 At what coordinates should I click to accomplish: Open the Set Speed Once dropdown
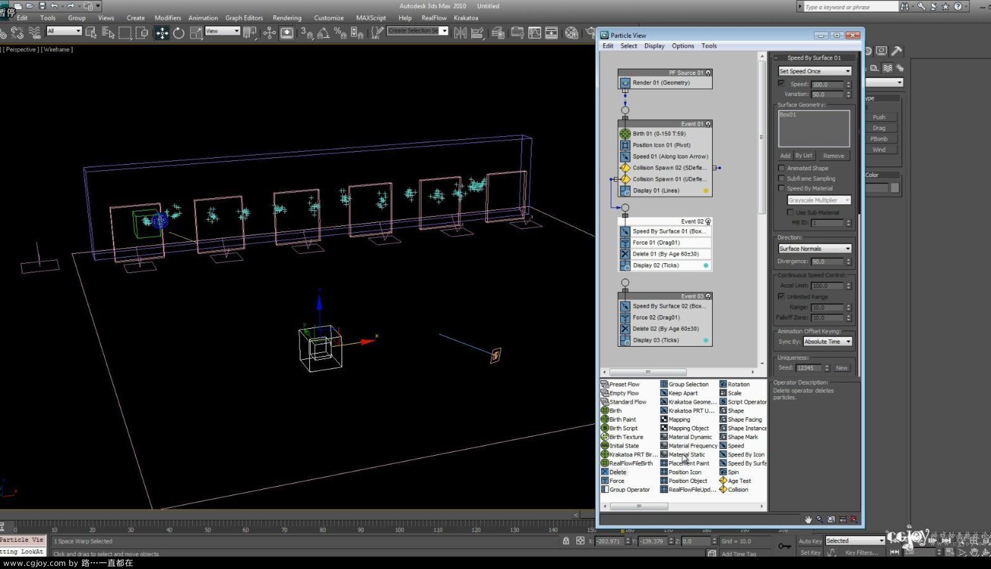pos(814,71)
